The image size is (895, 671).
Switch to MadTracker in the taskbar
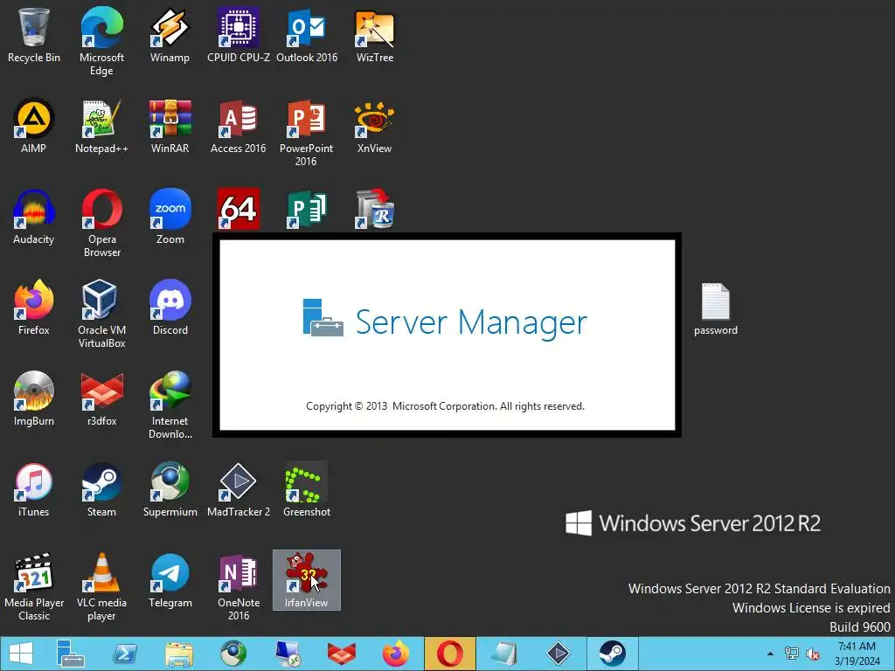coord(558,654)
